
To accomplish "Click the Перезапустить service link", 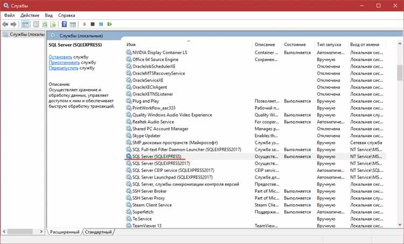I will point(64,68).
